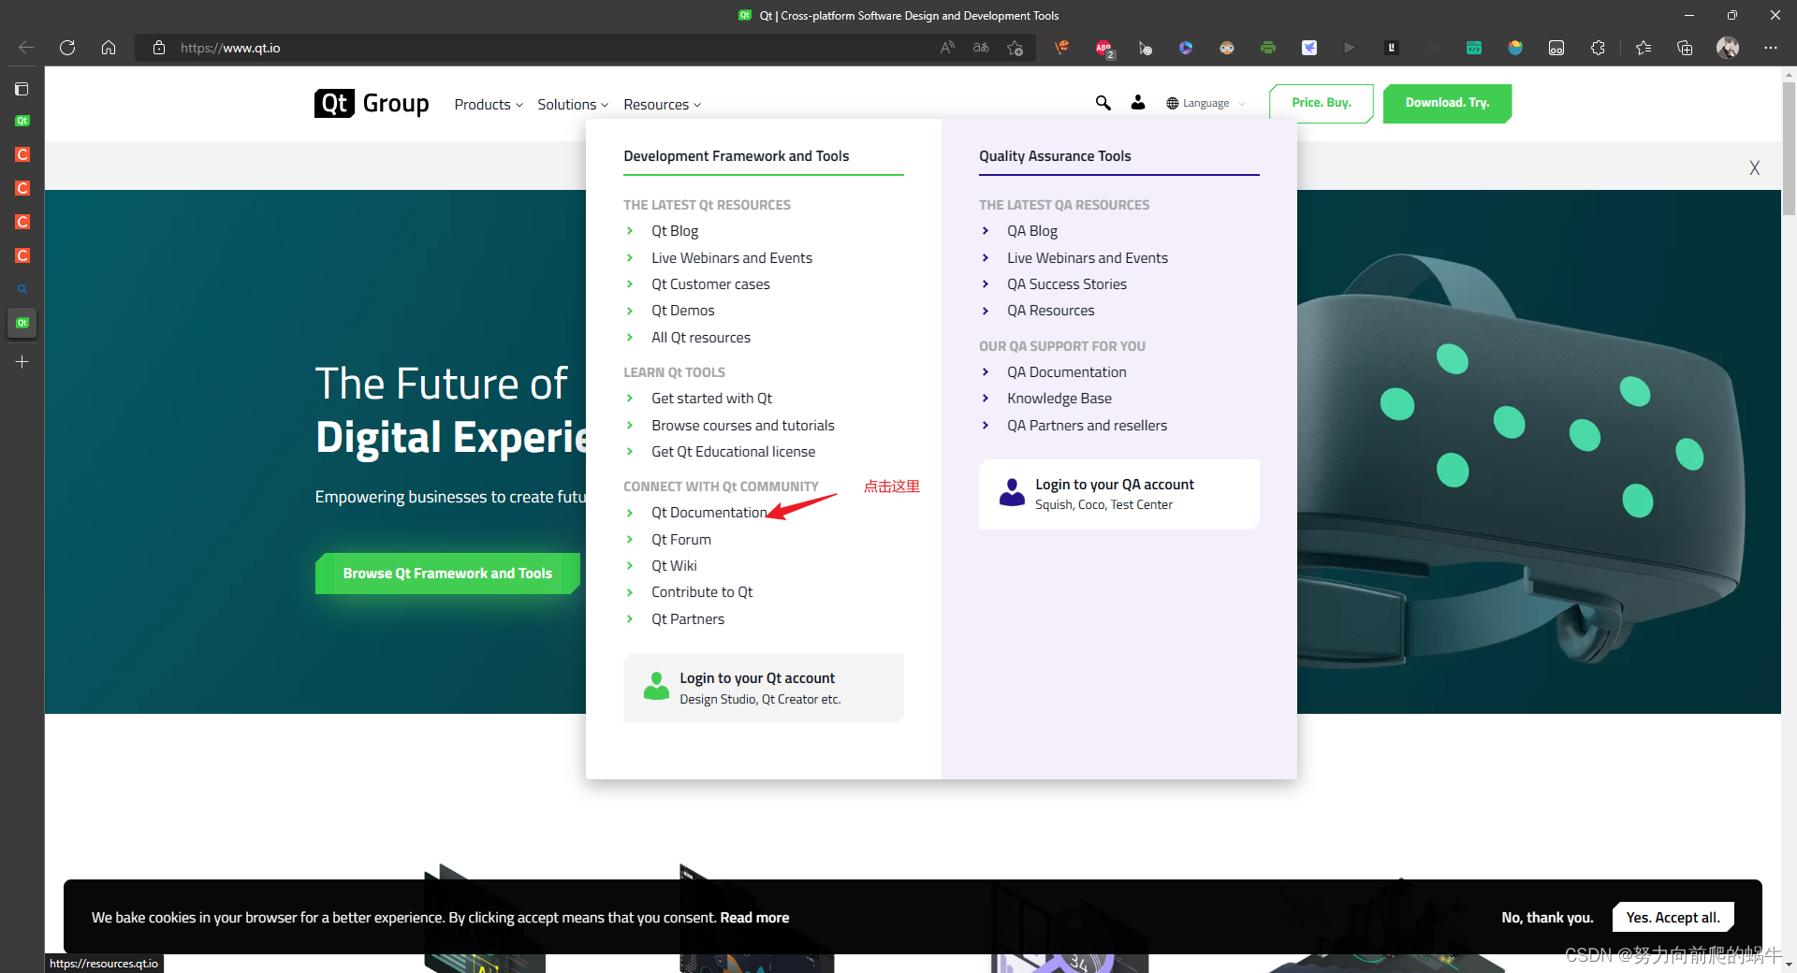Image resolution: width=1797 pixels, height=973 pixels.
Task: Expand the Solutions menu
Action: [573, 104]
